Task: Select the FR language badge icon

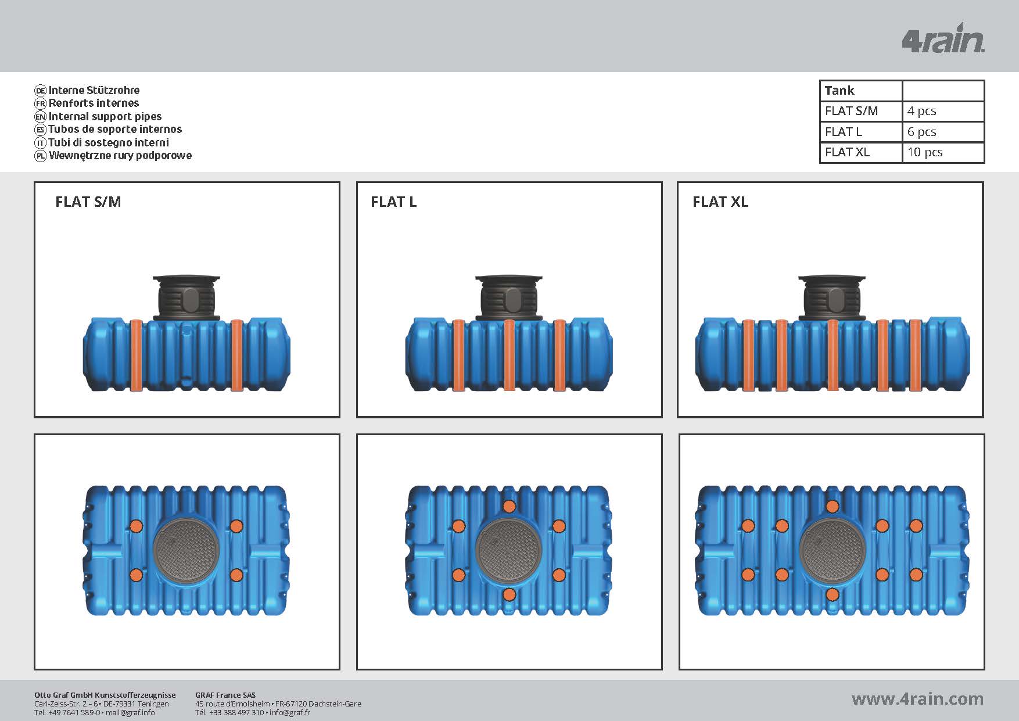Action: point(40,103)
